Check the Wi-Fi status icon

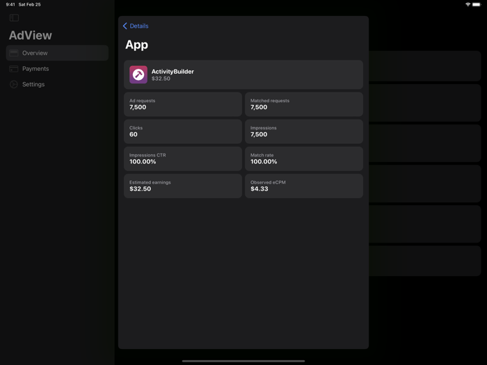tap(468, 4)
